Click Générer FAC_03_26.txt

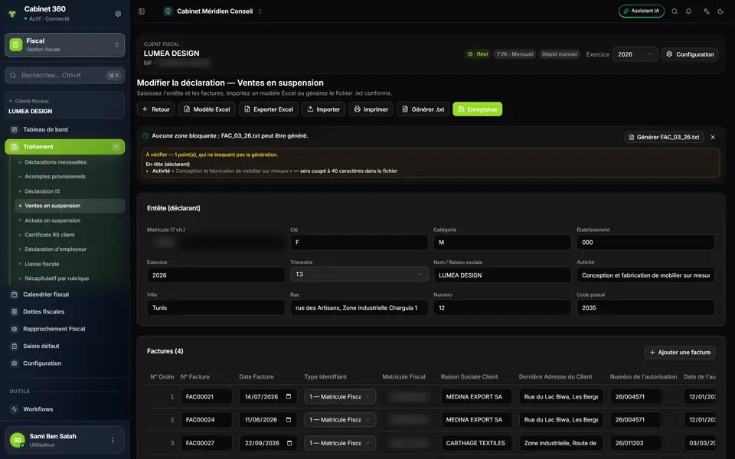(x=664, y=137)
